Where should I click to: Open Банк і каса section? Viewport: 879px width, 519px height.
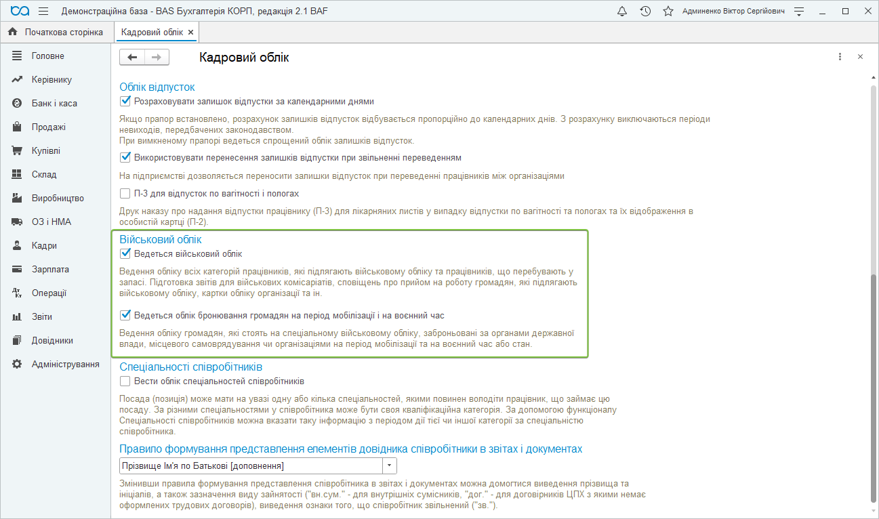click(x=54, y=104)
